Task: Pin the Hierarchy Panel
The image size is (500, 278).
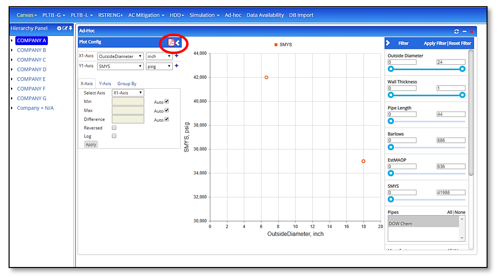Action: [71, 28]
